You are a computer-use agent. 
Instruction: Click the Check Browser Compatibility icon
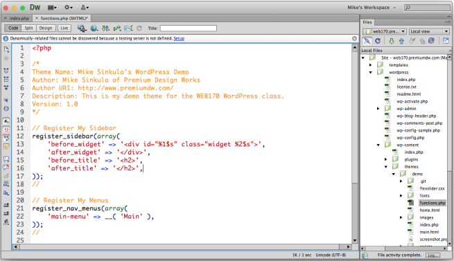click(128, 28)
